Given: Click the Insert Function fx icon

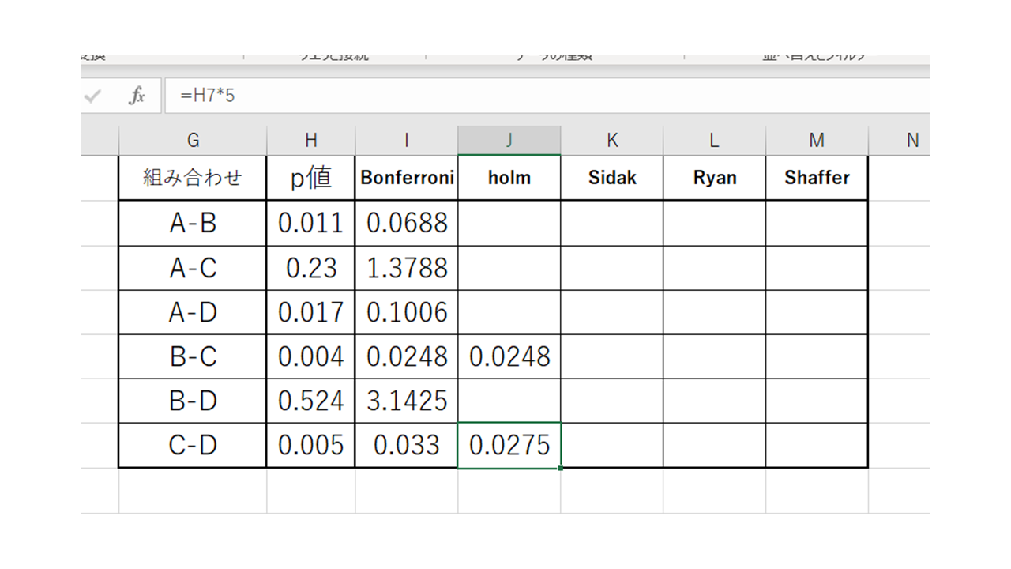Looking at the screenshot, I should pyautogui.click(x=137, y=96).
